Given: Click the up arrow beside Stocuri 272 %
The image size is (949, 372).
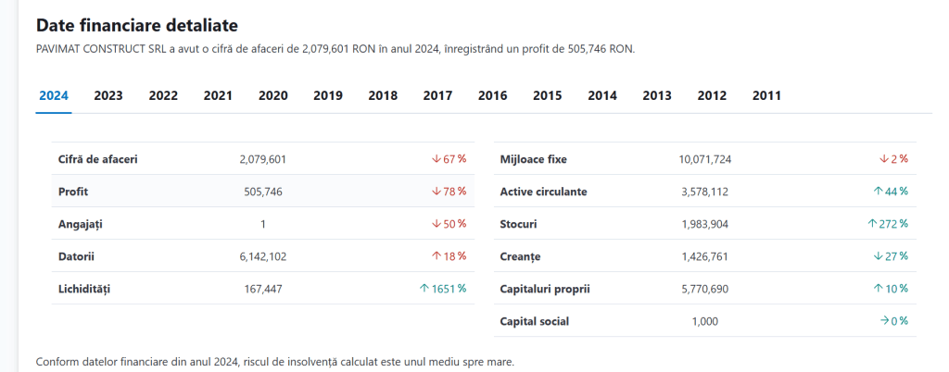Looking at the screenshot, I should click(x=872, y=224).
